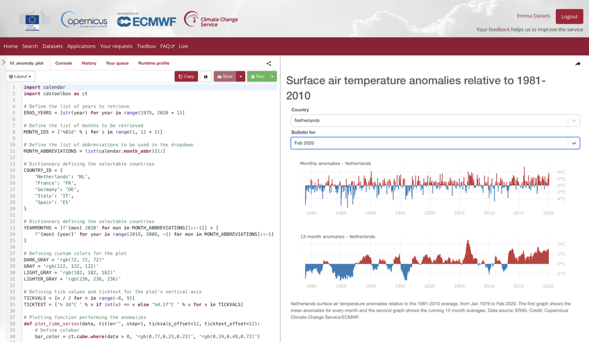The width and height of the screenshot is (589, 342).
Task: Expand the left sidebar using the chevron arrow
Action: coord(3,62)
